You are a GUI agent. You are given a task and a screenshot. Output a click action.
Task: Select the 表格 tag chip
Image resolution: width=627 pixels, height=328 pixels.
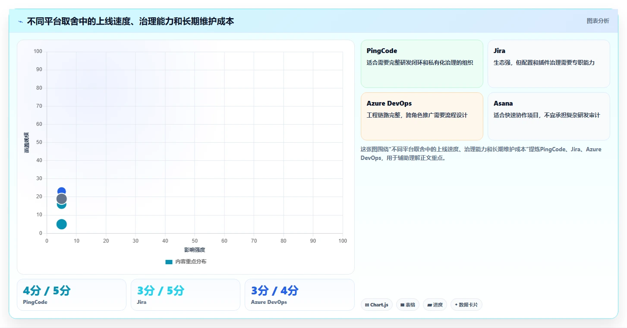408,305
